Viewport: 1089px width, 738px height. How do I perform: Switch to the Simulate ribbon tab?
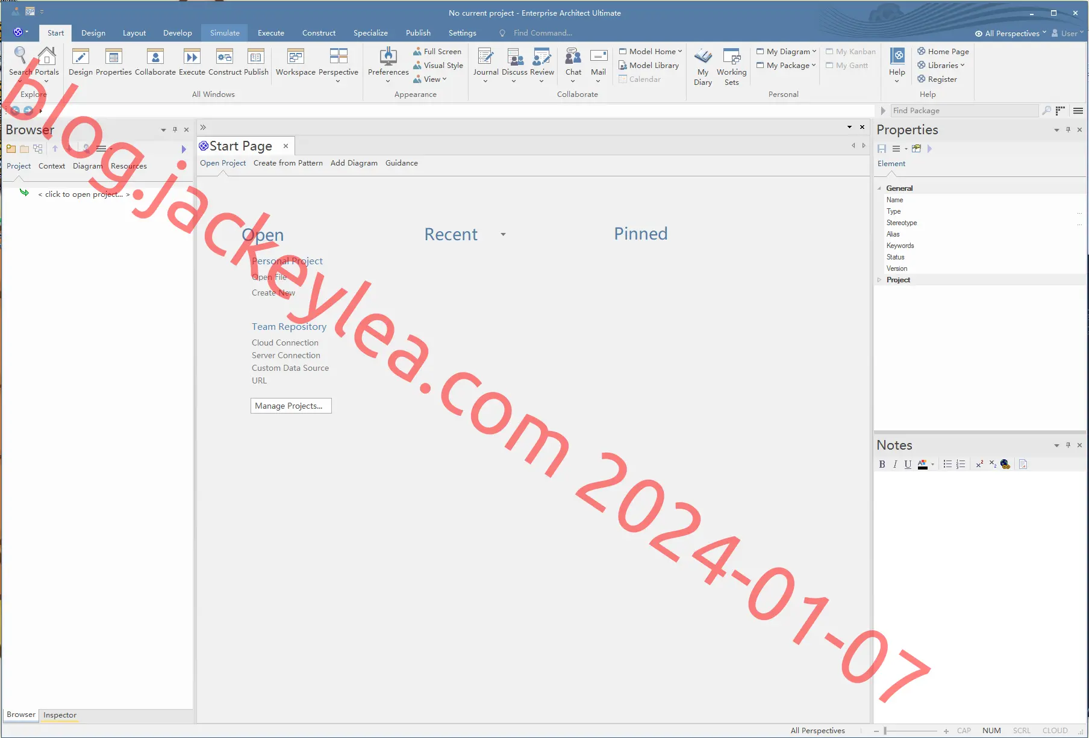click(x=225, y=33)
